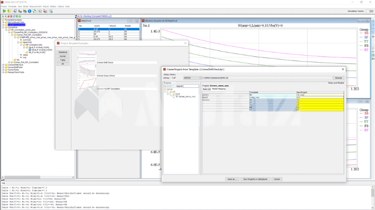Open the Report menu
This screenshot has height=210, width=375.
(x=46, y=6)
